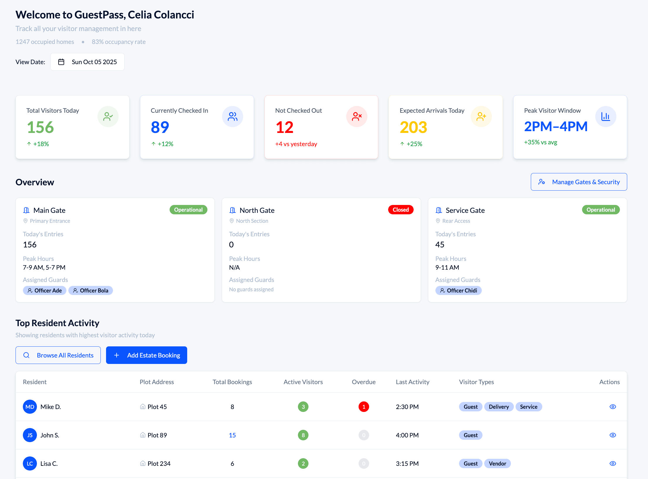Click the search icon inside Browse All Residents

[x=27, y=355]
